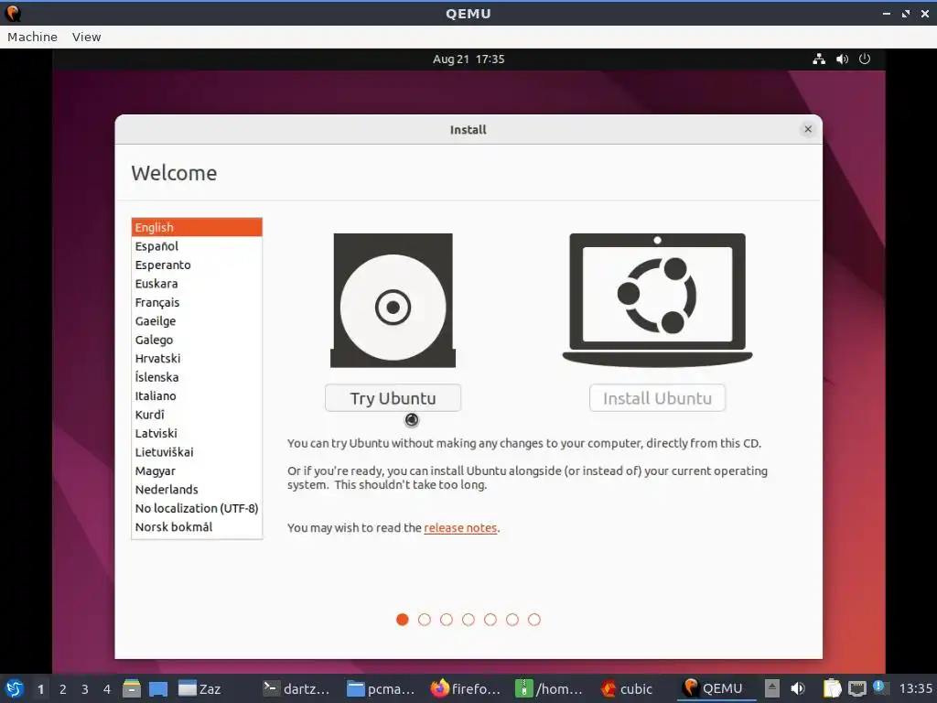The height and width of the screenshot is (703, 937).
Task: Click the Try Ubuntu button
Action: [393, 398]
